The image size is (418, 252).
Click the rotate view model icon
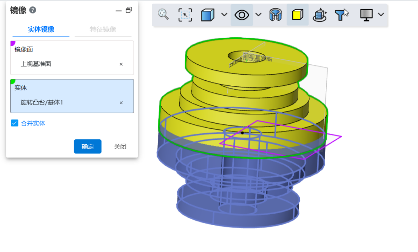319,15
